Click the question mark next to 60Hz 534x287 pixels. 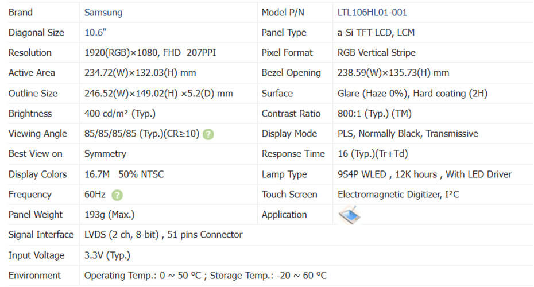(x=117, y=195)
